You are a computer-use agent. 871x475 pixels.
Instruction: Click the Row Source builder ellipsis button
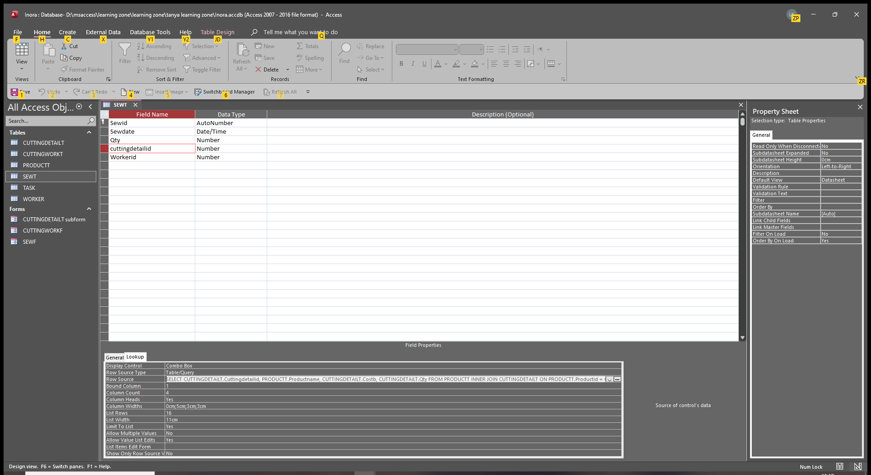click(617, 379)
